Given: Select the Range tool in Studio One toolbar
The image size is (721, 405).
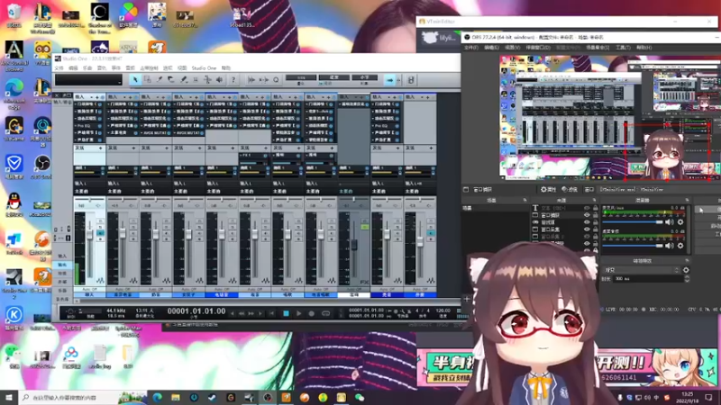Looking at the screenshot, I should [148, 80].
